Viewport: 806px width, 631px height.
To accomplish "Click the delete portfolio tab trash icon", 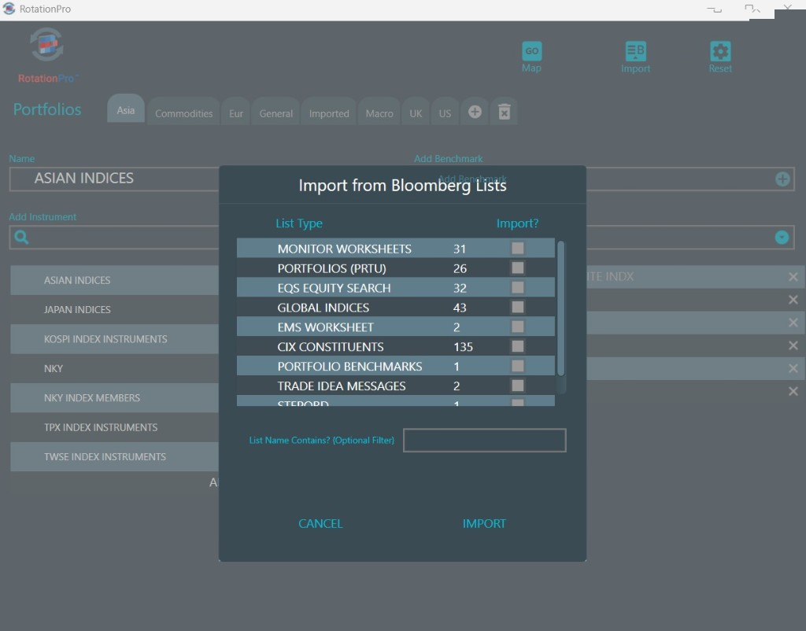I will click(505, 112).
